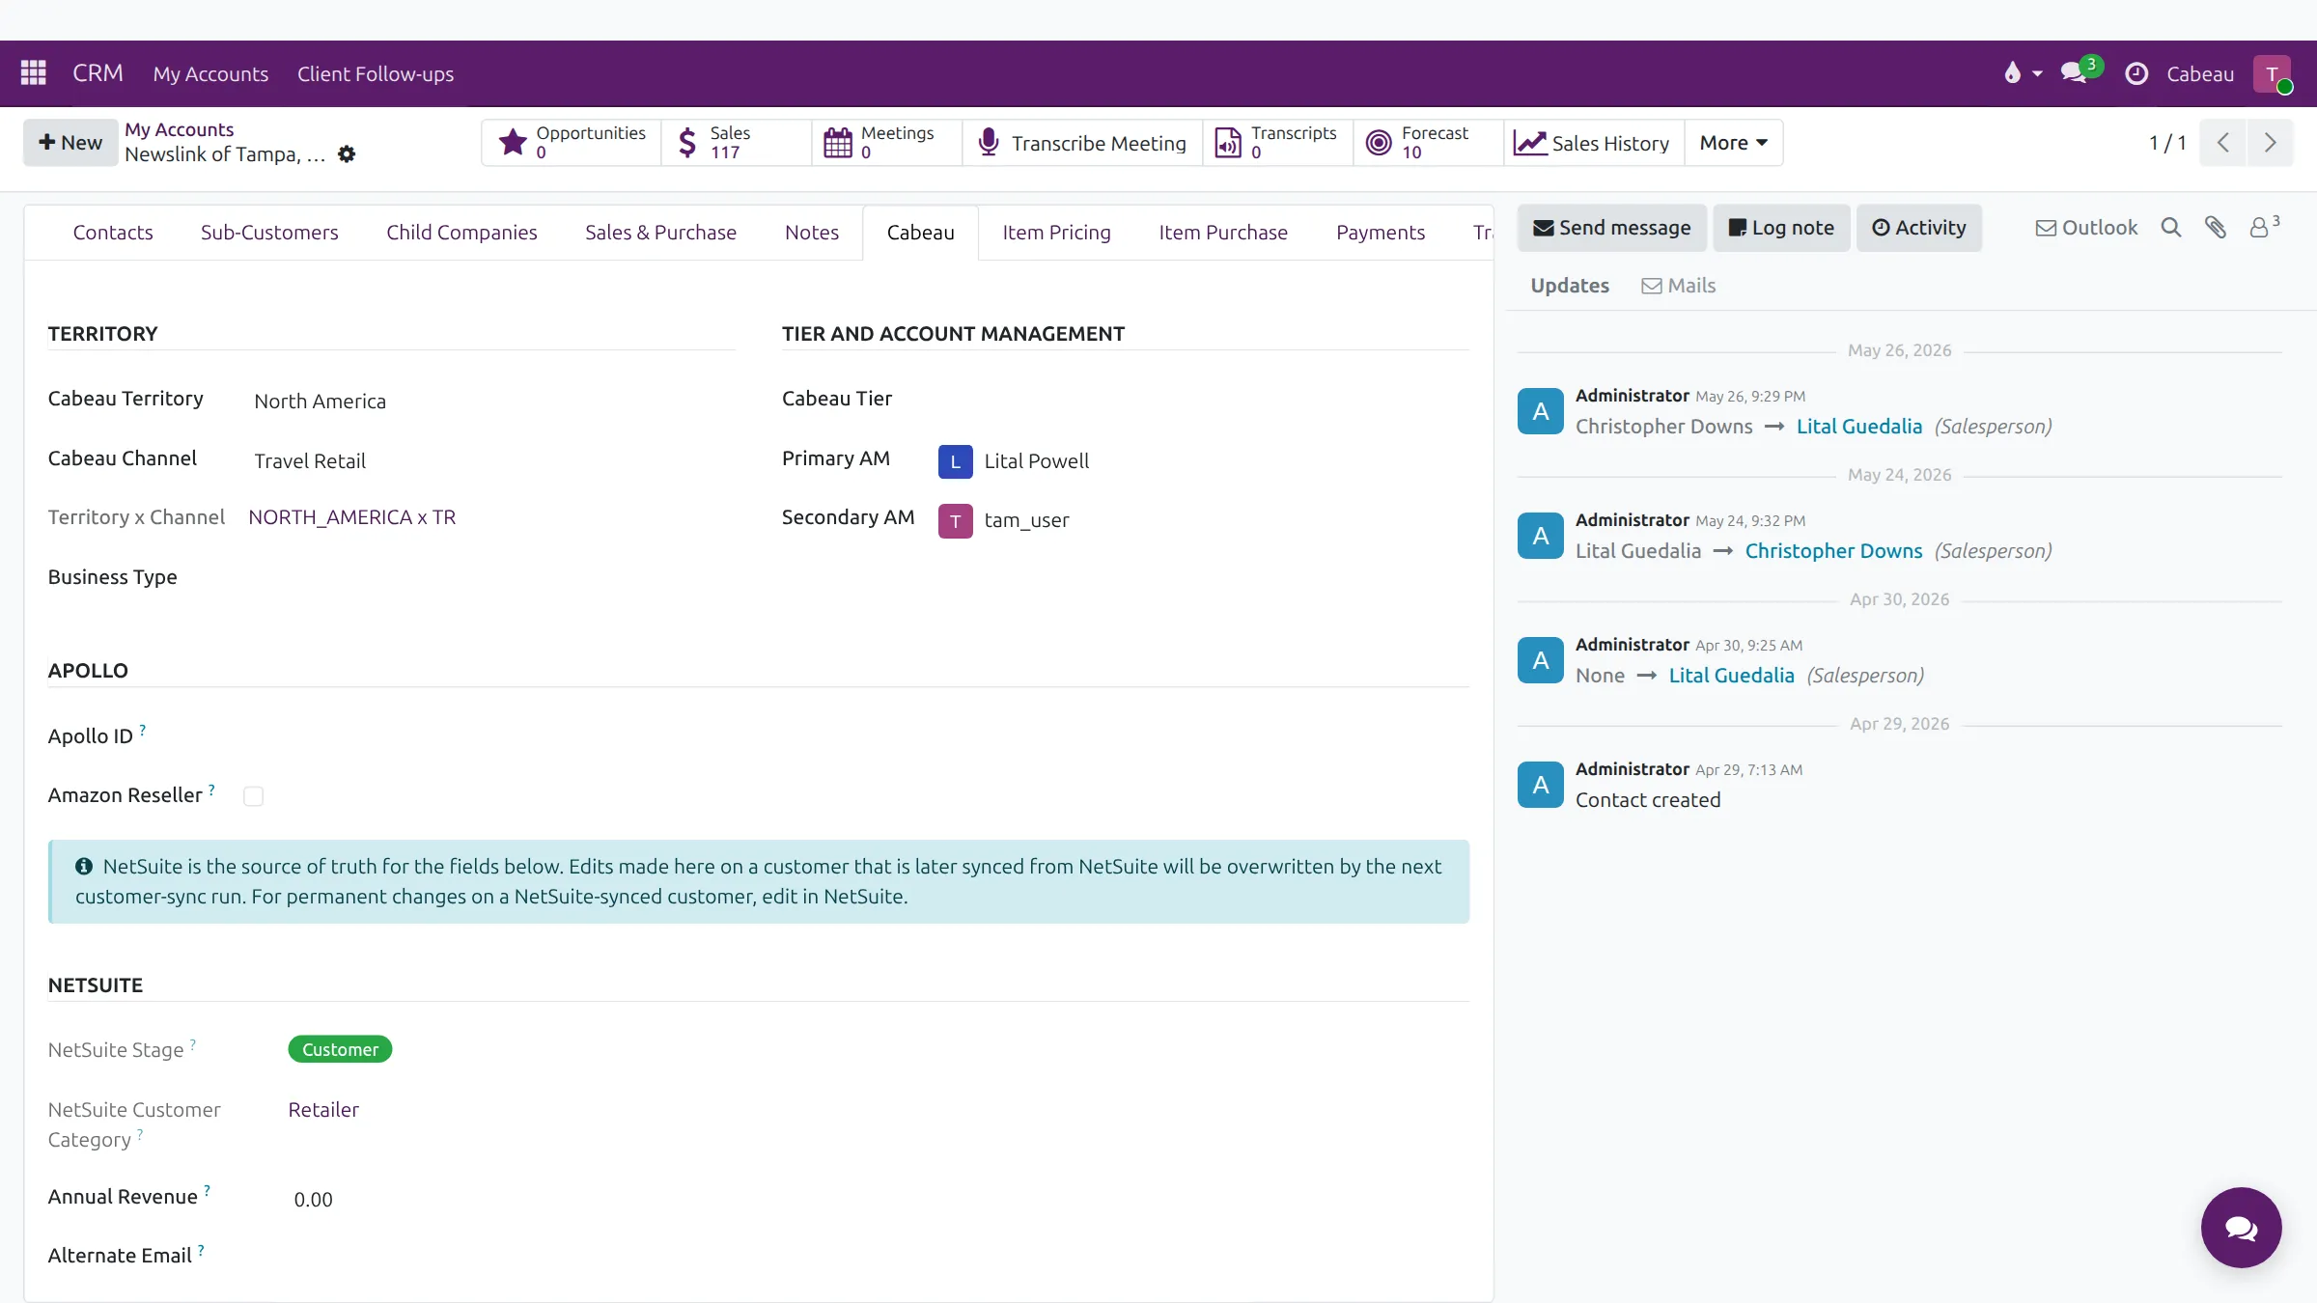This screenshot has height=1303, width=2317.
Task: Click the Apollo ID help question mark
Action: 143,730
